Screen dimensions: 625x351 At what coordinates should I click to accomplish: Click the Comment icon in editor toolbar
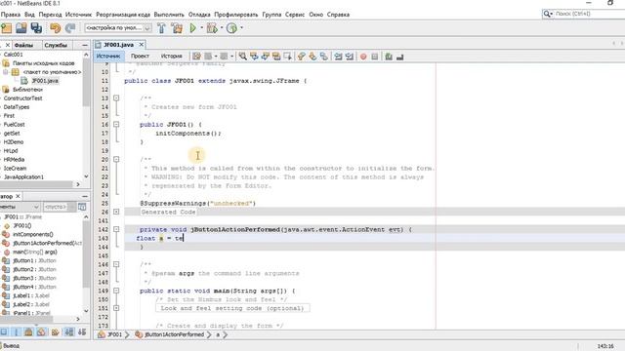pos(389,57)
